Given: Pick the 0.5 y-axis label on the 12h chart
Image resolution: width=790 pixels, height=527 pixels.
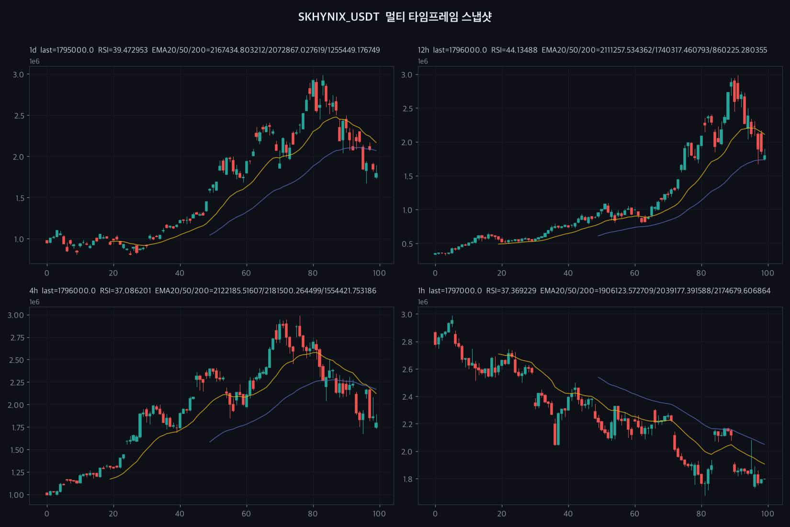Looking at the screenshot, I should click(406, 244).
